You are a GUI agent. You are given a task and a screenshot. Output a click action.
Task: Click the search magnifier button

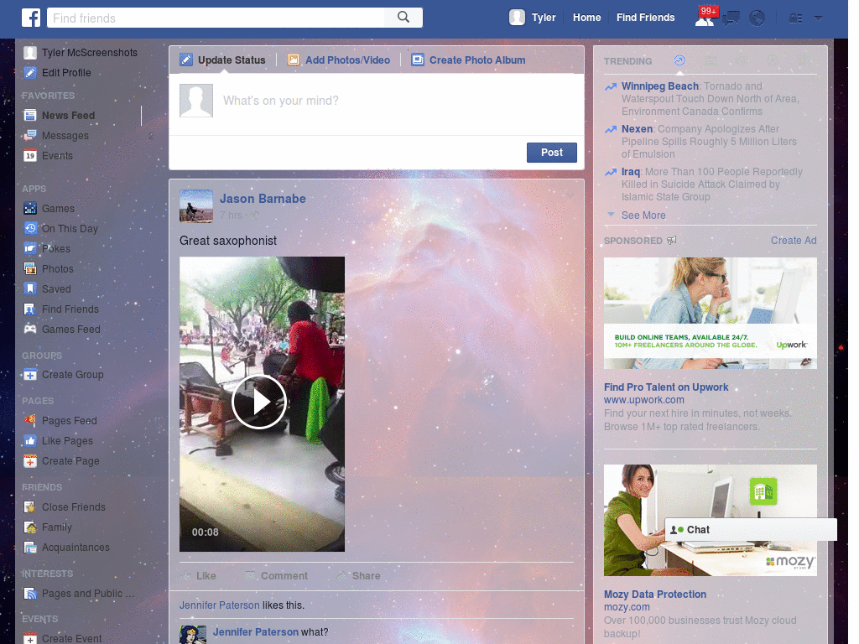point(403,18)
